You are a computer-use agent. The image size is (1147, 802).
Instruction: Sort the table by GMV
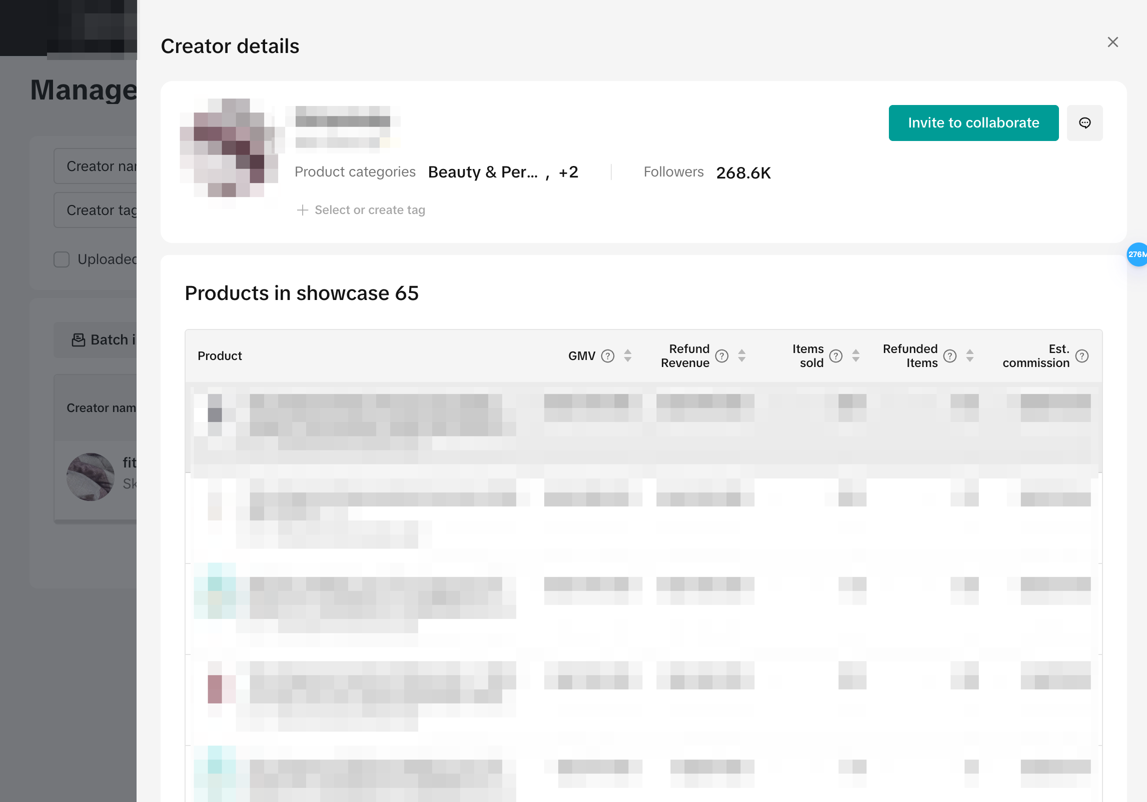[x=628, y=356]
